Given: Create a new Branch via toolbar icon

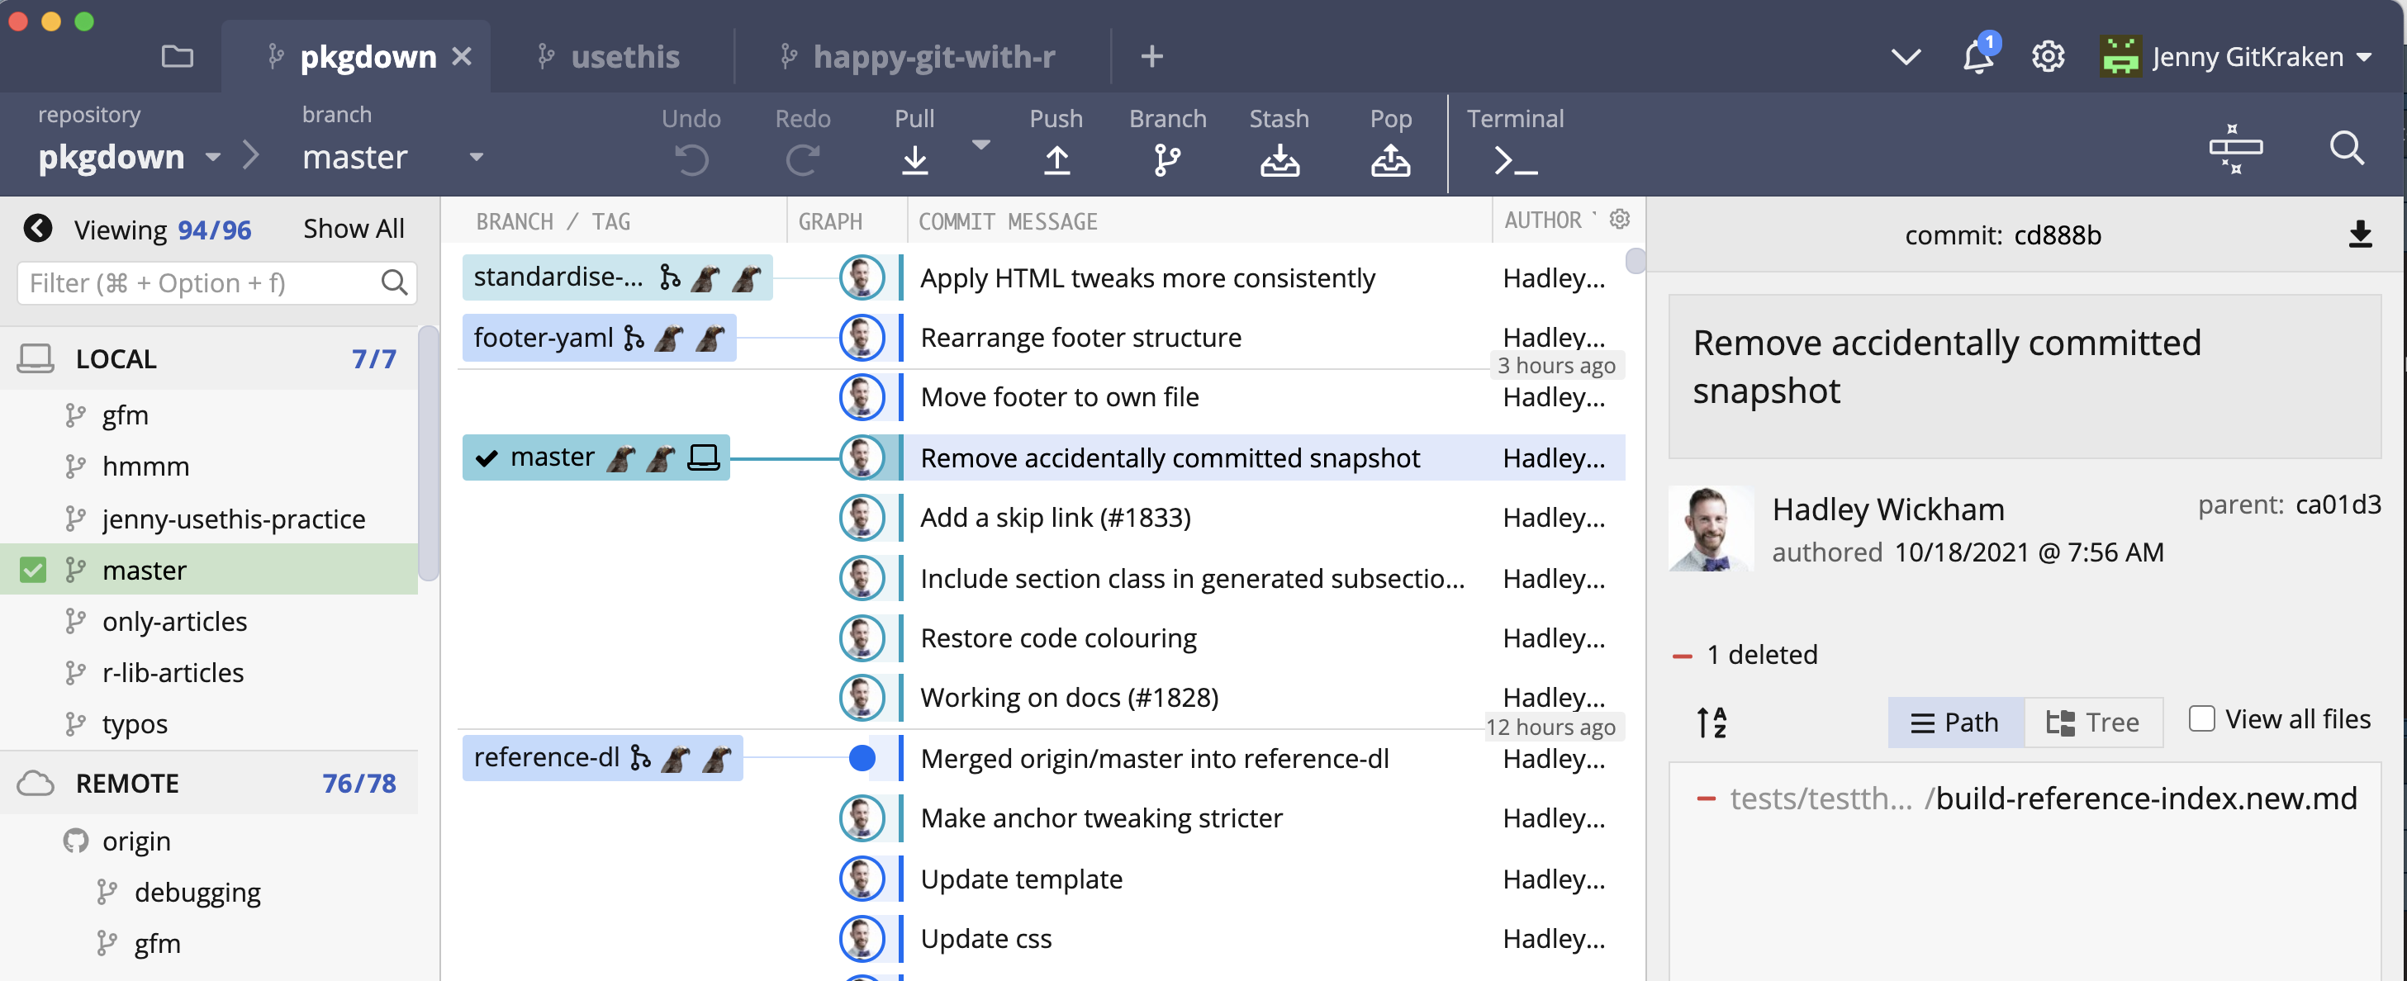Looking at the screenshot, I should pyautogui.click(x=1167, y=159).
